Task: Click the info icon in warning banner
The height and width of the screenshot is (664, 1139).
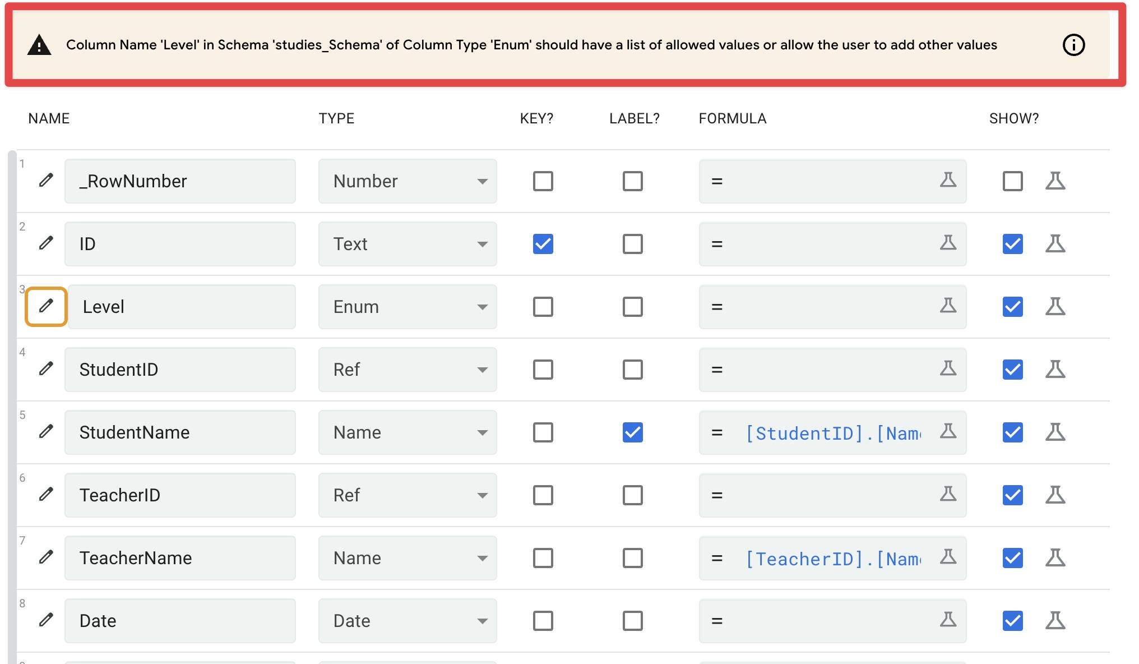Action: pyautogui.click(x=1073, y=45)
